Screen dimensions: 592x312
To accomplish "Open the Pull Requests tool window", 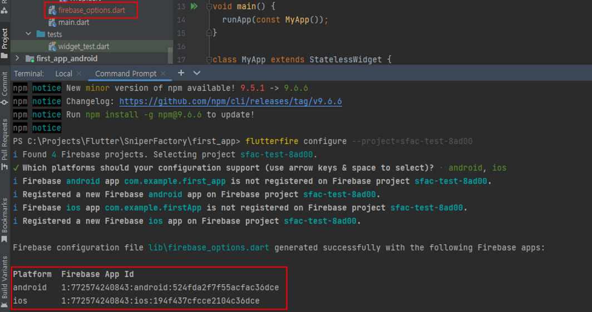I will click(4, 139).
